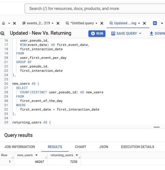165x170 pixels.
Task: Click the code 'COUNT(DISTINCT user_pseudo_id) AS new_users'
Action: click(62, 92)
